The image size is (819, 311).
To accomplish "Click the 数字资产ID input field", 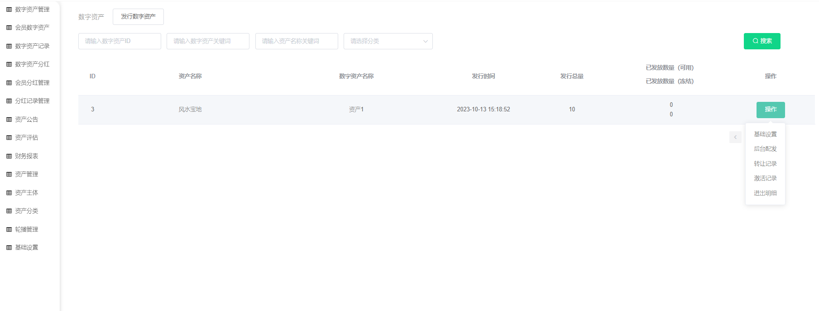I will click(120, 41).
